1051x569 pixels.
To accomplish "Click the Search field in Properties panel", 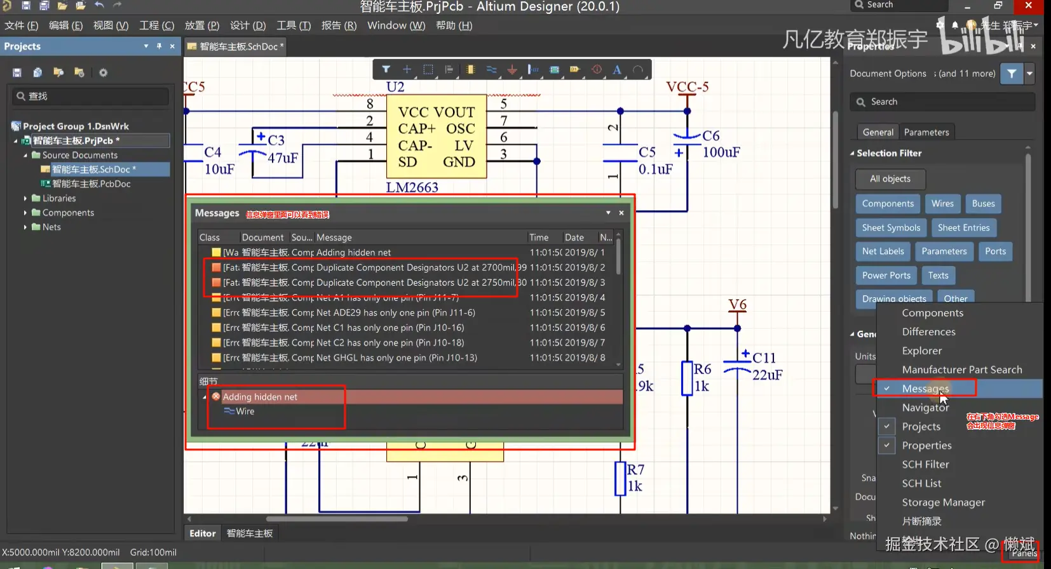I will (x=942, y=102).
